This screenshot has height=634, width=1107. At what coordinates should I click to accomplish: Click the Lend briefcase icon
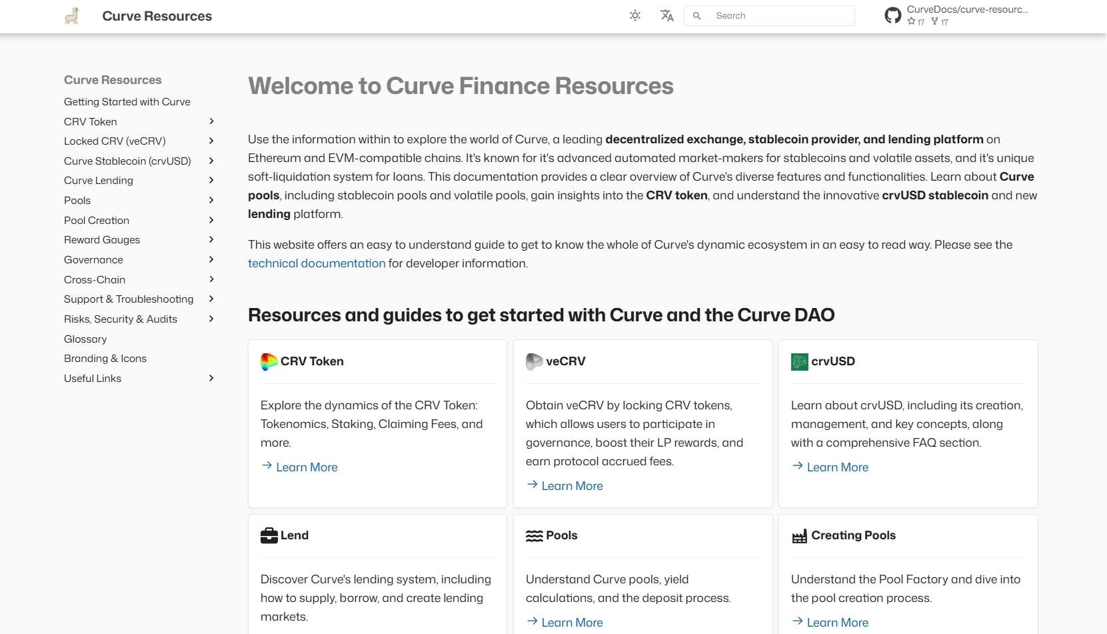pyautogui.click(x=269, y=535)
